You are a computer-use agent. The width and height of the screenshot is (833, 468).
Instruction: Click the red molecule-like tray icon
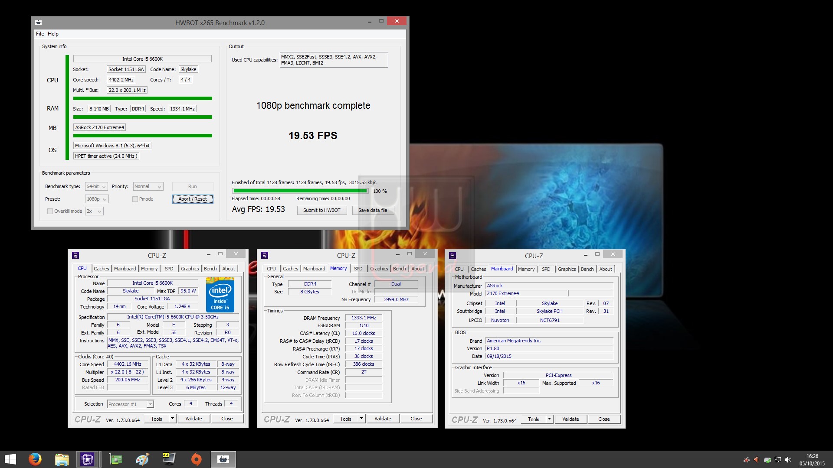tap(747, 460)
